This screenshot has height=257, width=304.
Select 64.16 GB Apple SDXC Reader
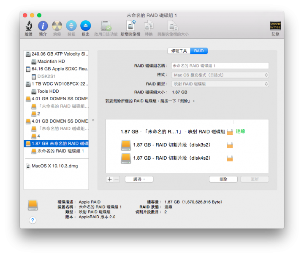[x=57, y=69]
